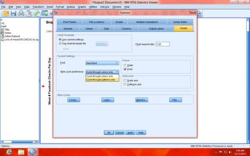This screenshot has width=250, height=156.
Task: Click the Lines style cycle button
Action: click(107, 100)
